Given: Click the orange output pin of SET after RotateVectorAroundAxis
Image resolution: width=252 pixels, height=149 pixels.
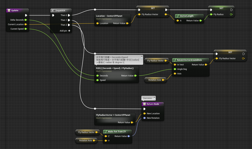Looking at the screenshot, I should click(x=243, y=58).
